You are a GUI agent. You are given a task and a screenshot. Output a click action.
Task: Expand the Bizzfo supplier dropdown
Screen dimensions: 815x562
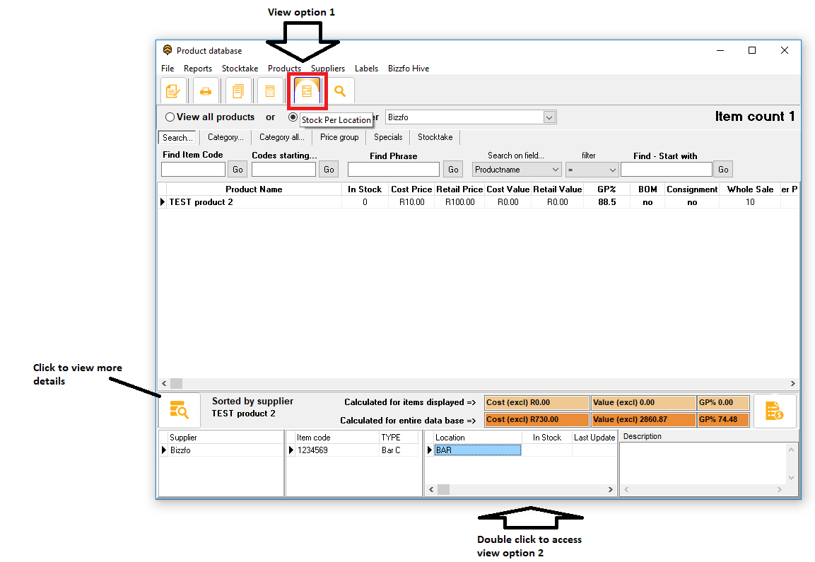[549, 117]
